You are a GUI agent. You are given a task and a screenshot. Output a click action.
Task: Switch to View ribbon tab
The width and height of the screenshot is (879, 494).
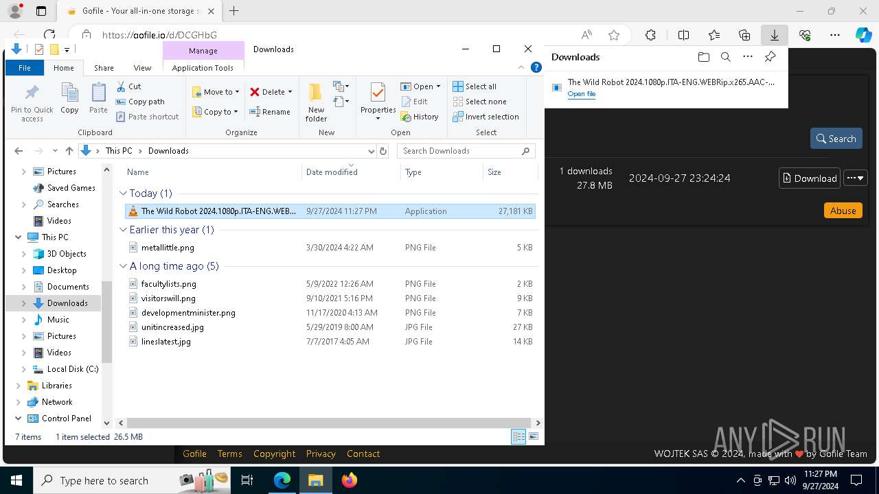[142, 68]
